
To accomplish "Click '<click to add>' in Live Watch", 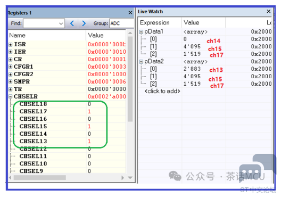I will [x=162, y=91].
